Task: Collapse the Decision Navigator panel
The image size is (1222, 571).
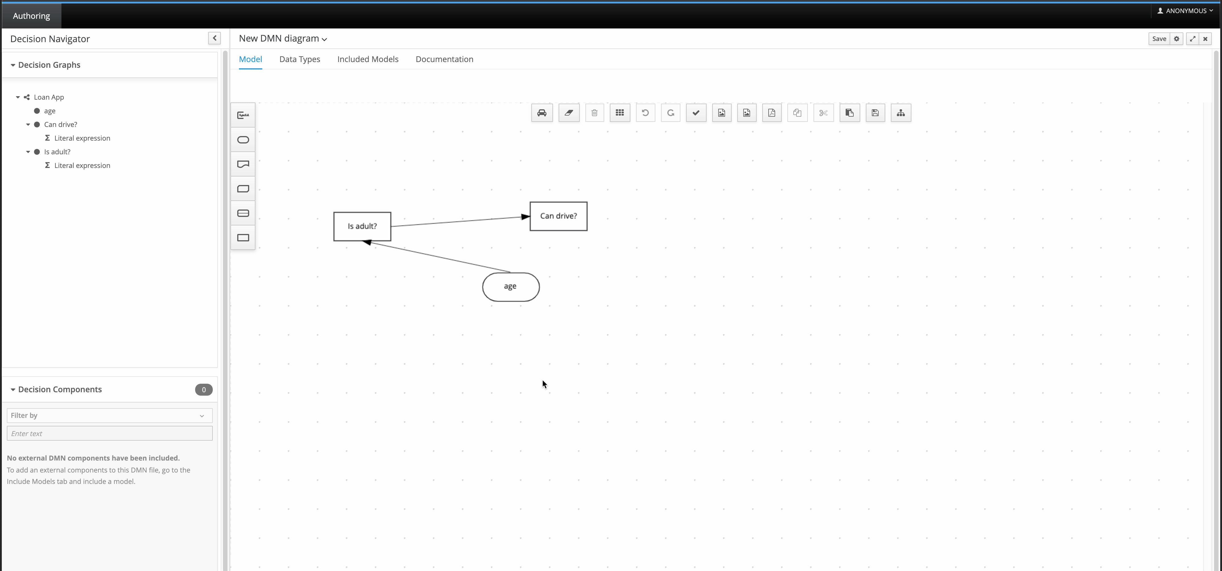Action: (x=214, y=38)
